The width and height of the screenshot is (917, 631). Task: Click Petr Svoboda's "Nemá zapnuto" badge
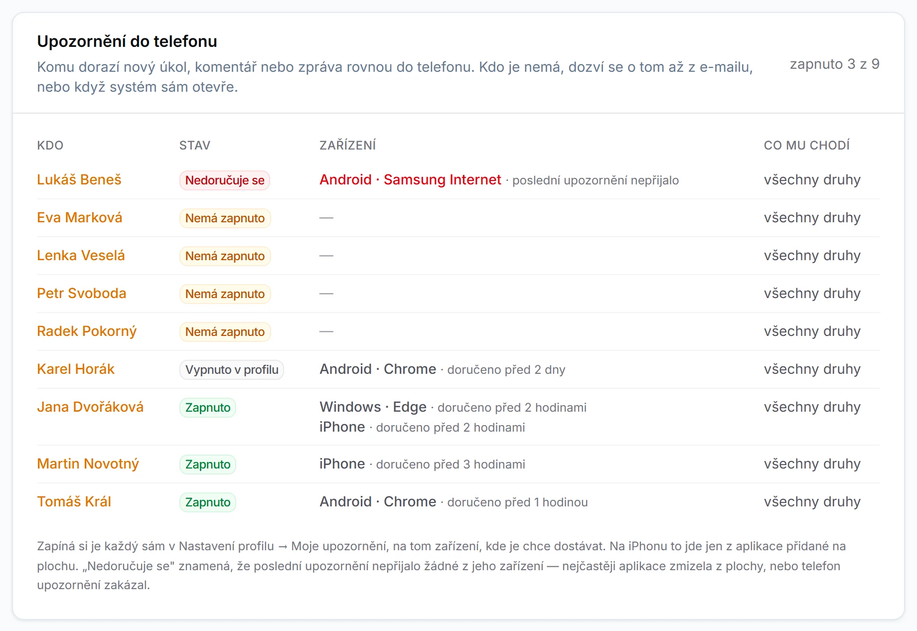(225, 294)
